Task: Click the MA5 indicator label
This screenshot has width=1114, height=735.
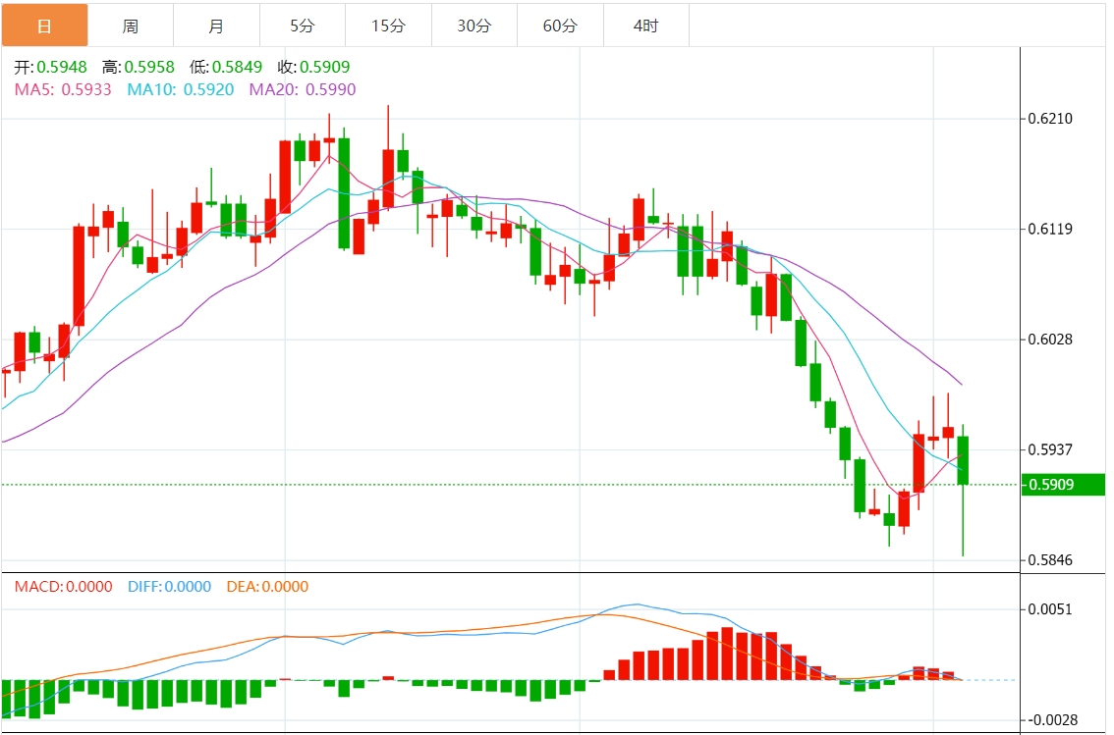Action: [63, 89]
